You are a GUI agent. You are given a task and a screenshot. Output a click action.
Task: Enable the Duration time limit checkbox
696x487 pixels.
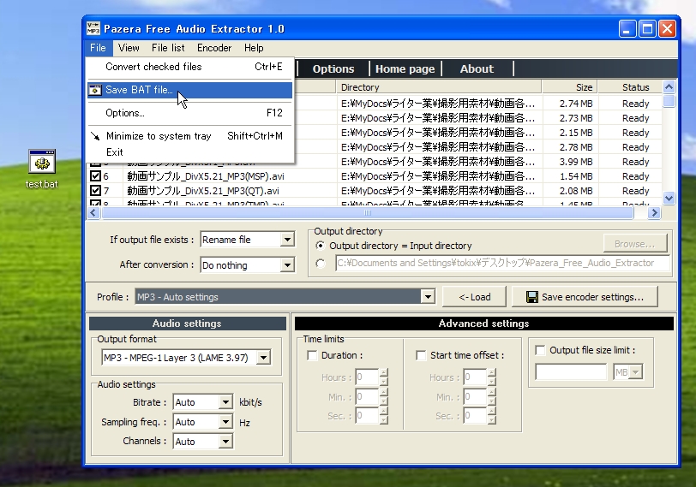(x=313, y=355)
